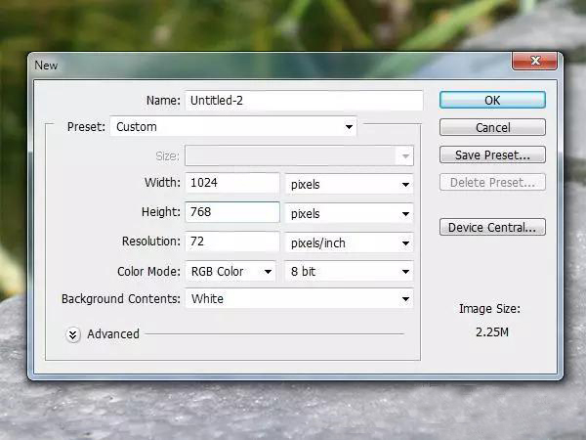This screenshot has width=586, height=440.
Task: Click the Width value field
Action: [x=232, y=183]
